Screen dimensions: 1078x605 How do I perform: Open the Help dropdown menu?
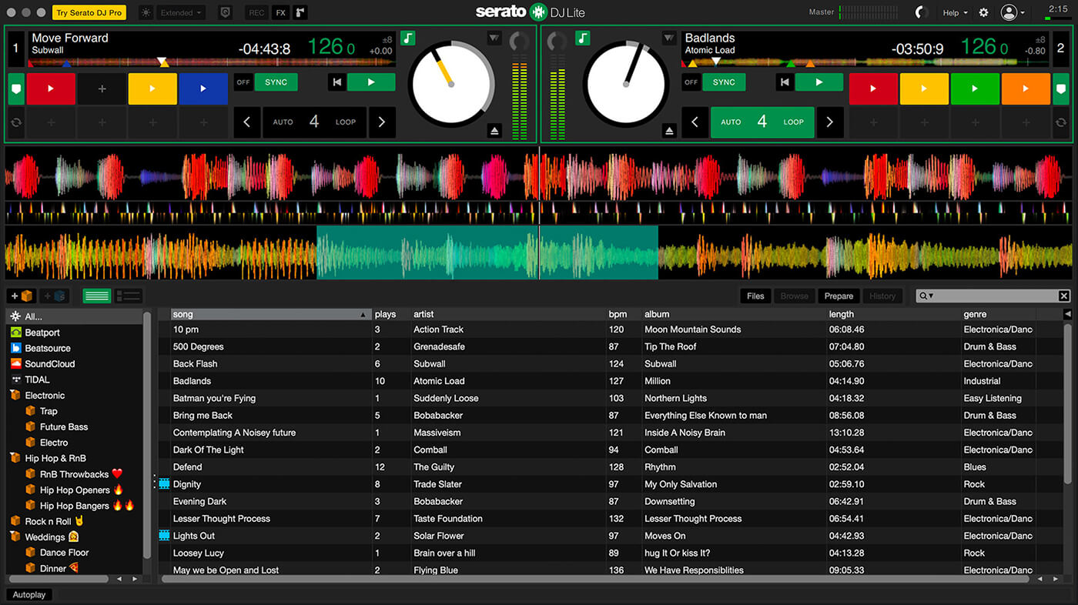(955, 12)
